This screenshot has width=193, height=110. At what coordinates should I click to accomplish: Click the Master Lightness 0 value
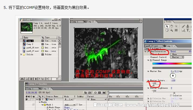click(171, 88)
